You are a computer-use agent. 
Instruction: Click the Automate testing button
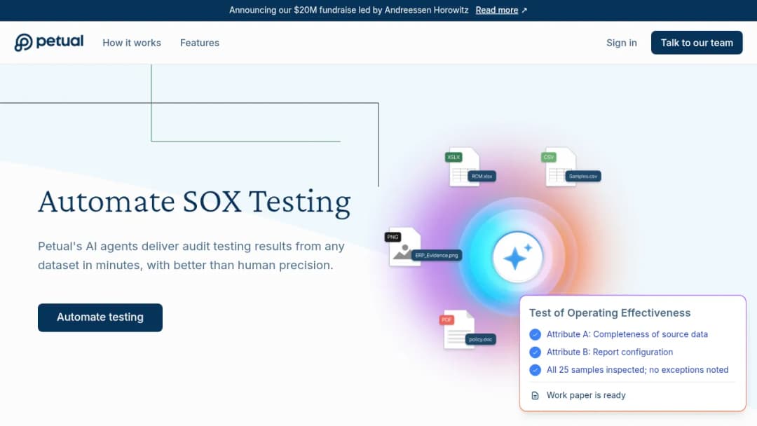[x=100, y=317]
